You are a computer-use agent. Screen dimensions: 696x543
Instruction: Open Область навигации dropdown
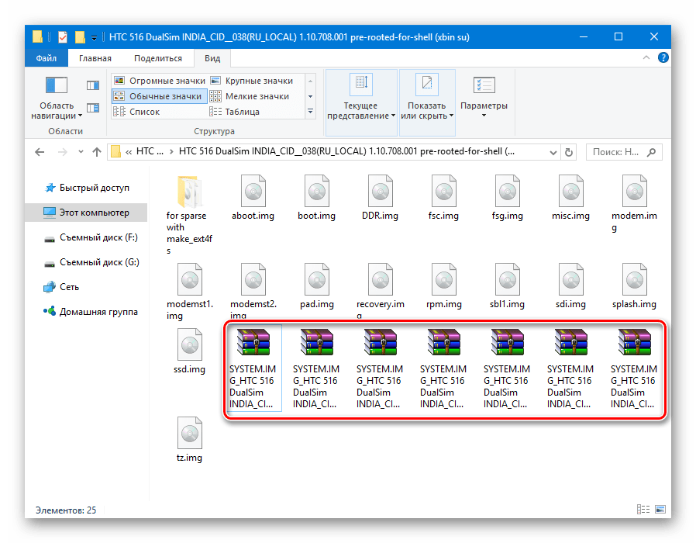click(57, 97)
